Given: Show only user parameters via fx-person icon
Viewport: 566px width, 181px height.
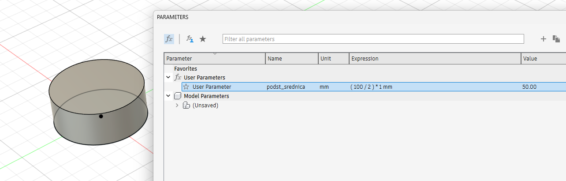Looking at the screenshot, I should [x=190, y=39].
